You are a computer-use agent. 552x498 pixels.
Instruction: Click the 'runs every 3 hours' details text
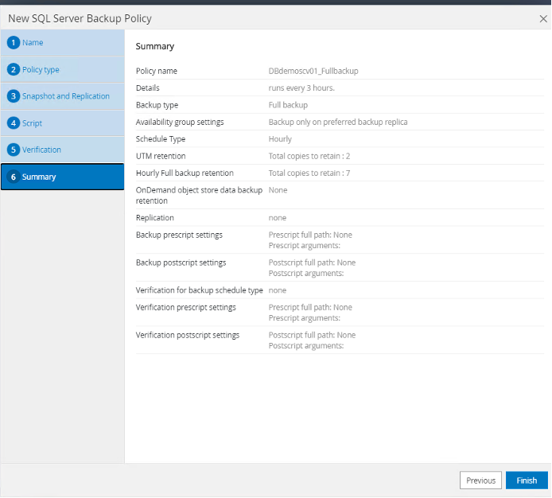coord(301,88)
